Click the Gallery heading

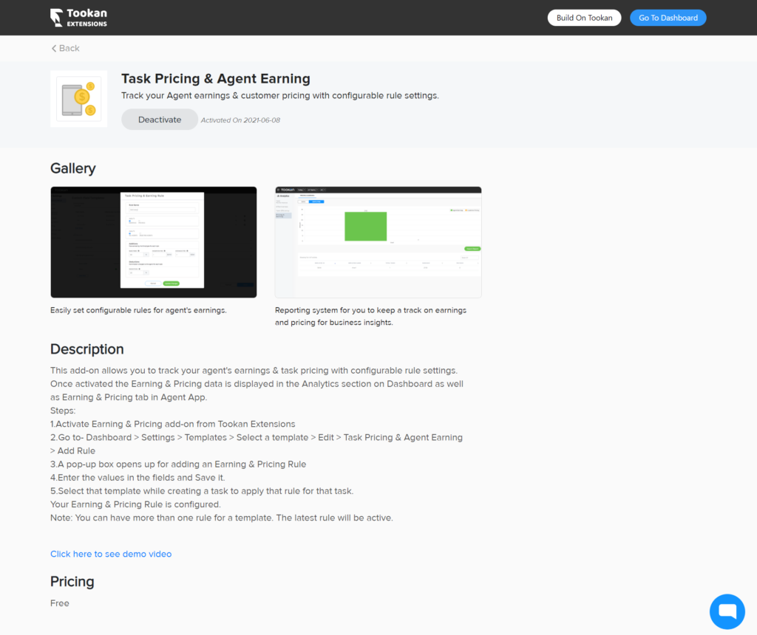[x=73, y=168]
